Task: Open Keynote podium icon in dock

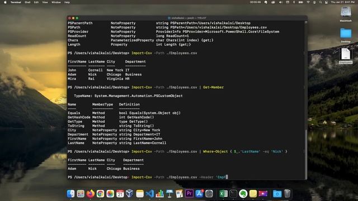Action: (x=169, y=194)
